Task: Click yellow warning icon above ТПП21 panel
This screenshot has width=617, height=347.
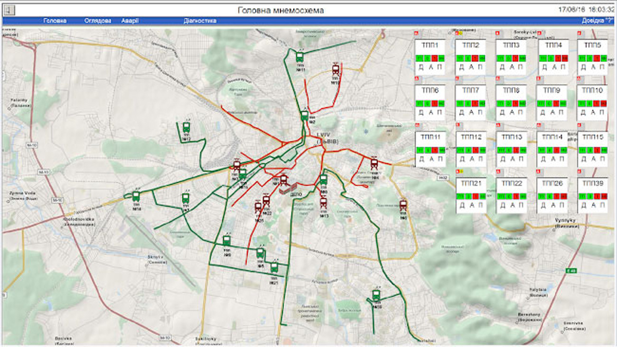Action: click(x=461, y=171)
